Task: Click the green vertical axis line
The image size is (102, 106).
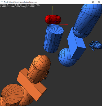Action: pyautogui.click(x=52, y=10)
